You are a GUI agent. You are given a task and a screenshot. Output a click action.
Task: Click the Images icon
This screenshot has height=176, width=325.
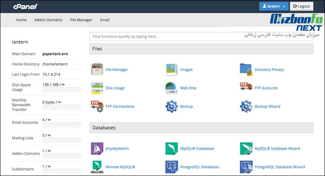click(172, 70)
